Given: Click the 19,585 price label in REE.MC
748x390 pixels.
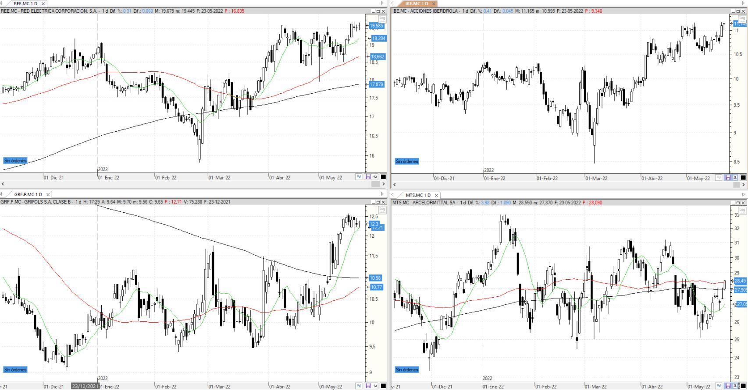Looking at the screenshot, I should coord(377,26).
